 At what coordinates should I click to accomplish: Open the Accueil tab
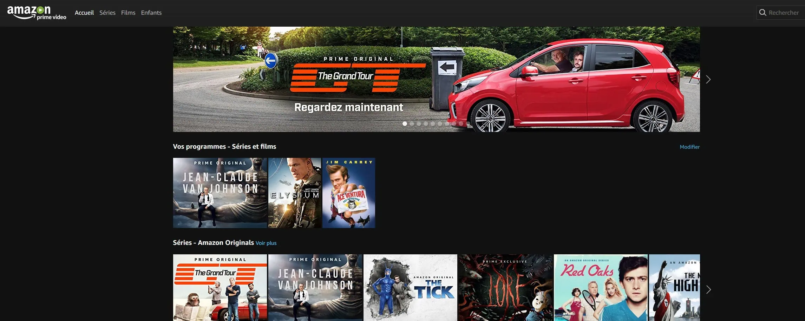[84, 13]
